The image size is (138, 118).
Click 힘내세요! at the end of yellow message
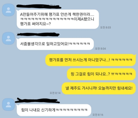[x=125, y=88]
